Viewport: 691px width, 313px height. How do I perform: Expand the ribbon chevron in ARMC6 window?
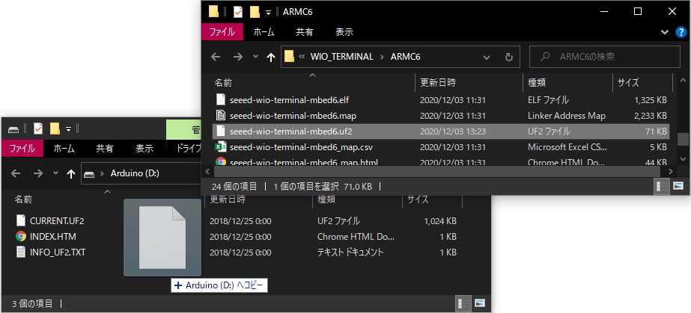pos(665,32)
